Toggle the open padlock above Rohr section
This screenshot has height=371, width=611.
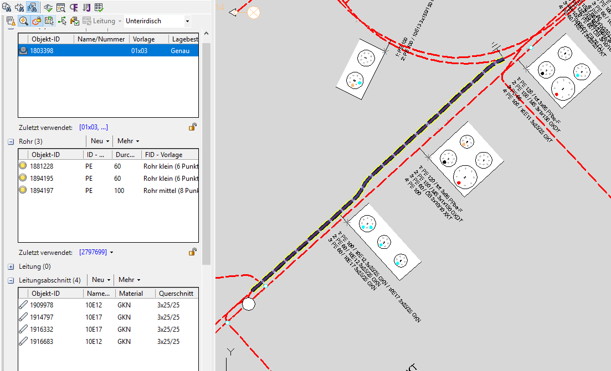coord(193,127)
